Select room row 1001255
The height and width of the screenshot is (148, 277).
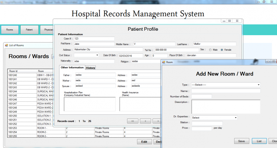[x=84, y=136]
